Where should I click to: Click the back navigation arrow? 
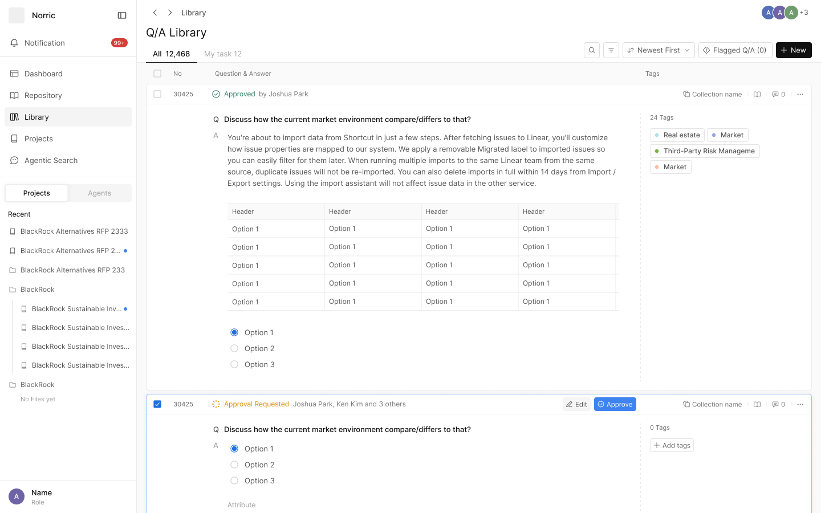click(155, 13)
